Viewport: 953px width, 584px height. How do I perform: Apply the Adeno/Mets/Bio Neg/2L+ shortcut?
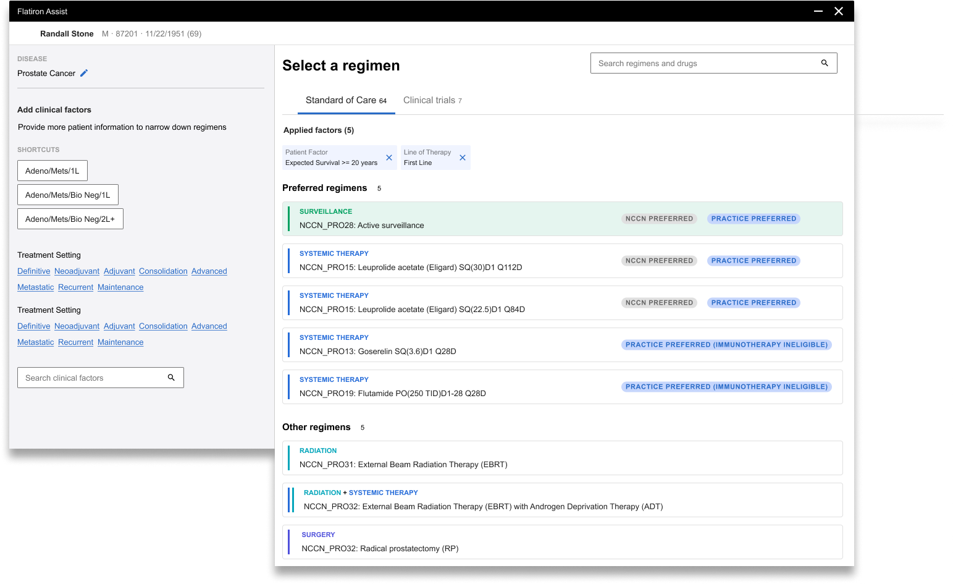pos(70,219)
